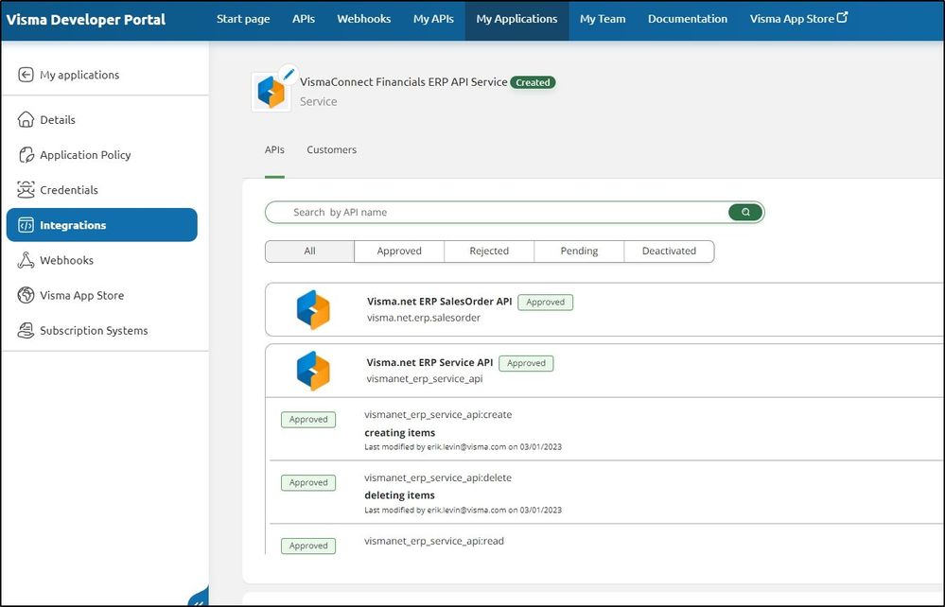Filter integrations by Approved
This screenshot has height=607, width=945.
pyautogui.click(x=399, y=251)
